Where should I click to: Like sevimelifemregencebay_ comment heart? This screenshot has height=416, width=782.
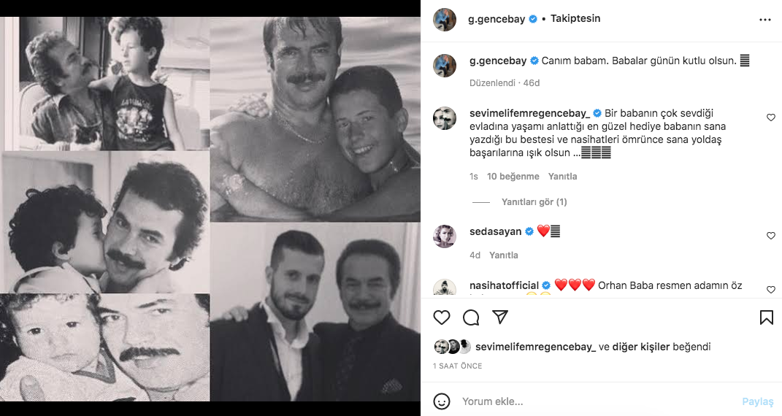click(x=770, y=118)
